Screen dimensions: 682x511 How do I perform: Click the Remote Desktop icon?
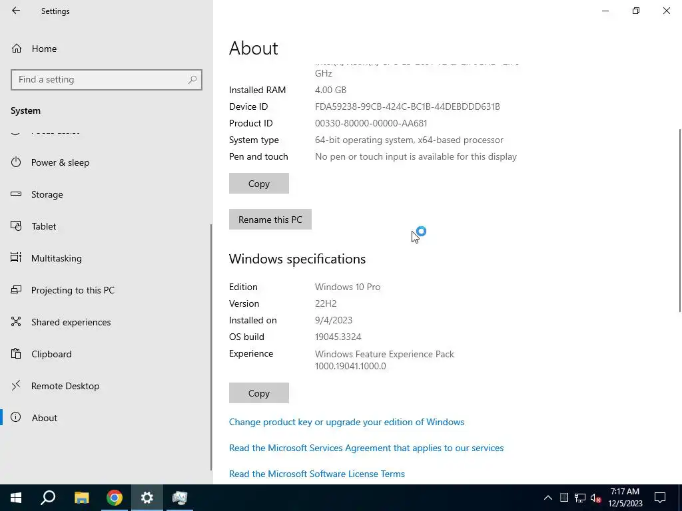pos(16,385)
